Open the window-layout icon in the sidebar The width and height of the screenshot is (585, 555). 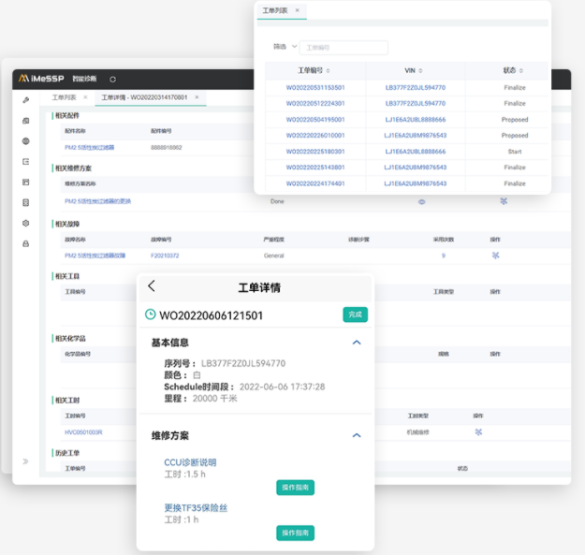pos(26,182)
